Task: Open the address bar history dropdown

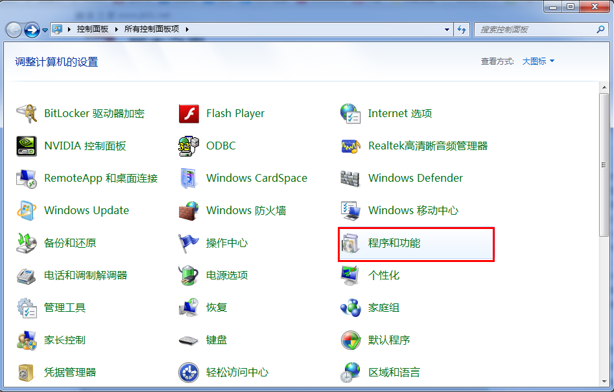Action: point(446,29)
